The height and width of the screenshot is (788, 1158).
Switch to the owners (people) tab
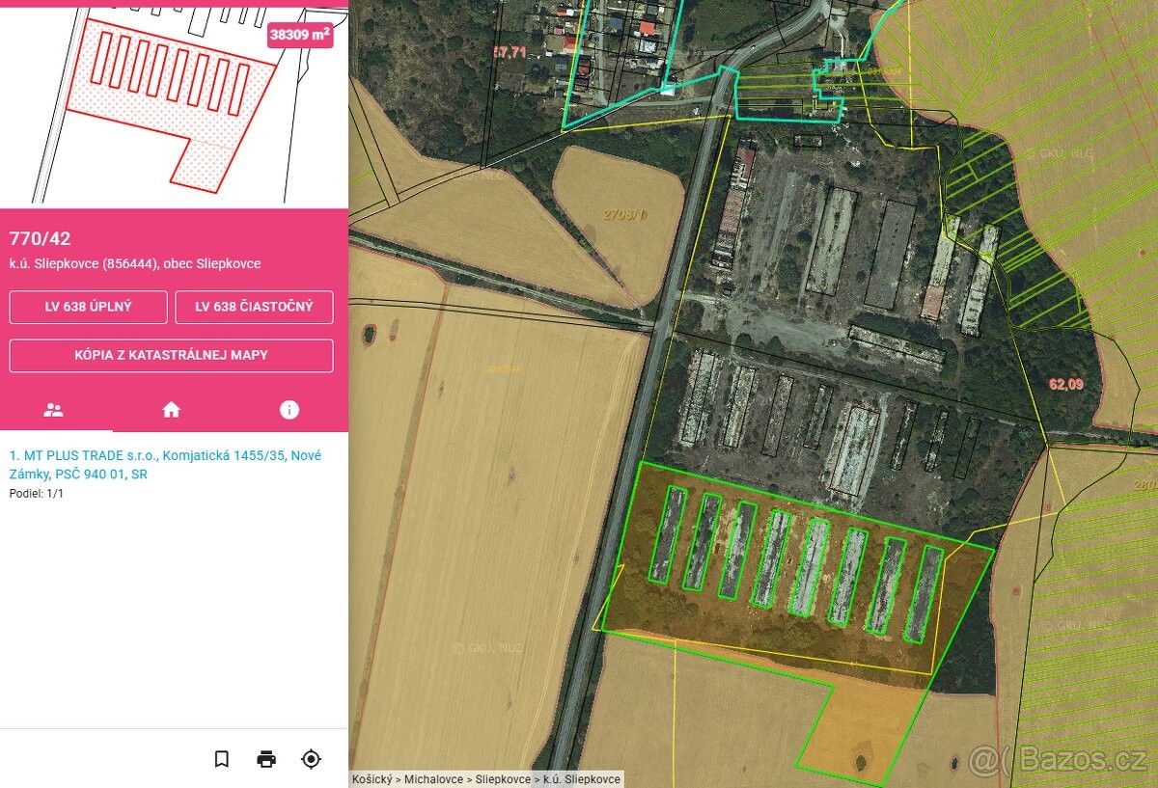point(54,410)
